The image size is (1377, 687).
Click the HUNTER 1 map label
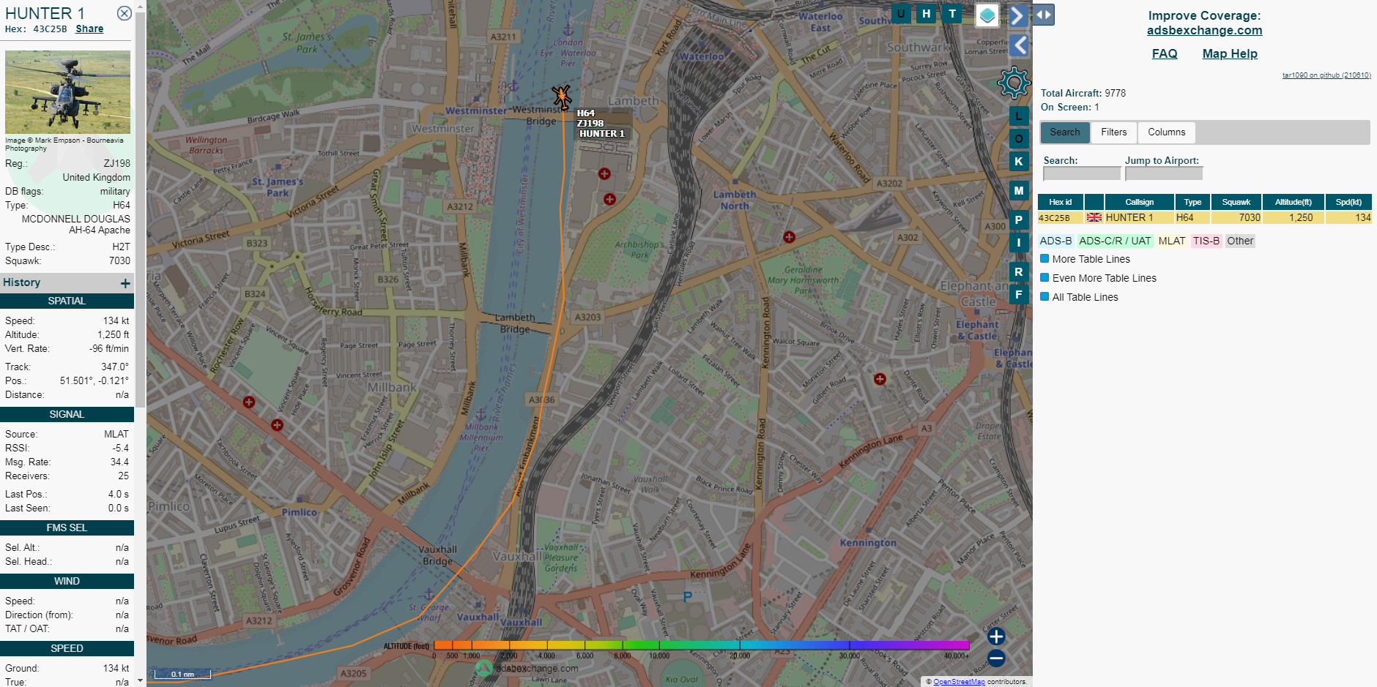click(602, 133)
